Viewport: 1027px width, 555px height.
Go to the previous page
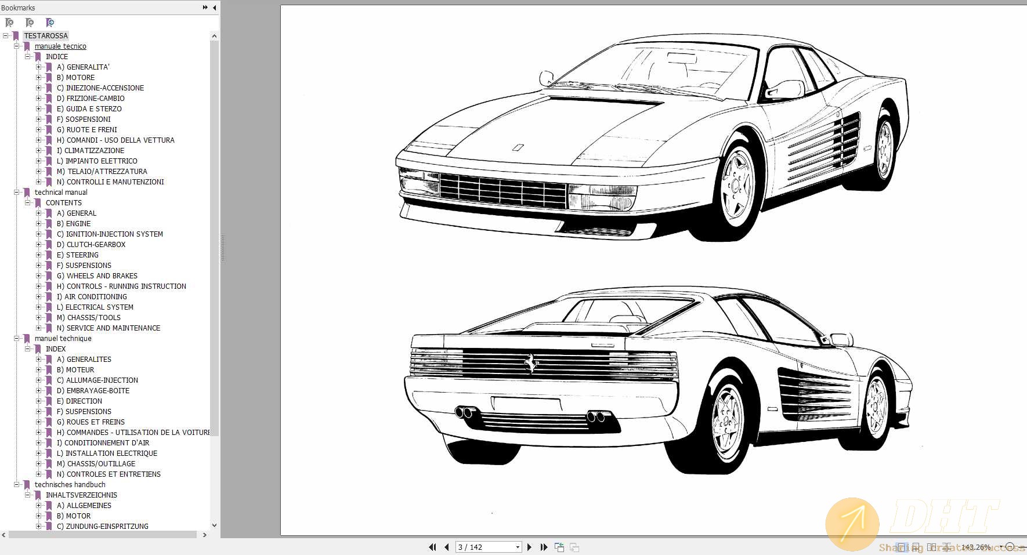(446, 547)
